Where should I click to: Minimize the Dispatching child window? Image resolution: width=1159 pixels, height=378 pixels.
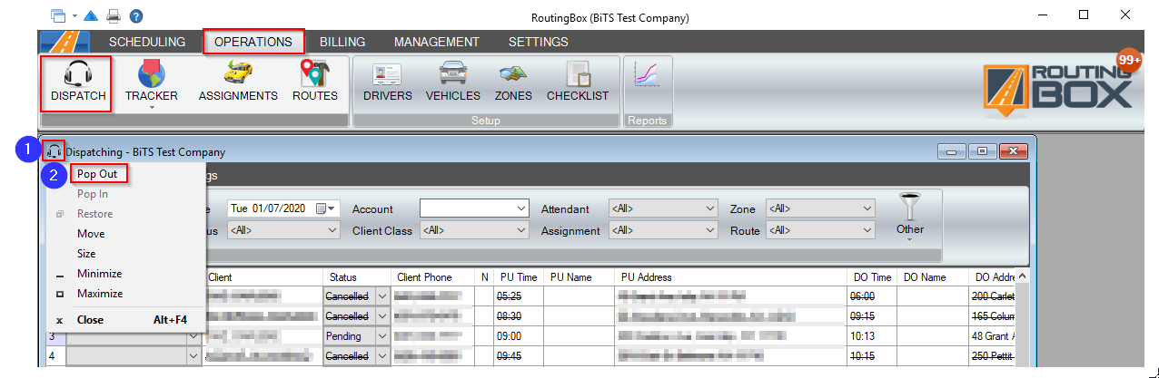click(953, 151)
